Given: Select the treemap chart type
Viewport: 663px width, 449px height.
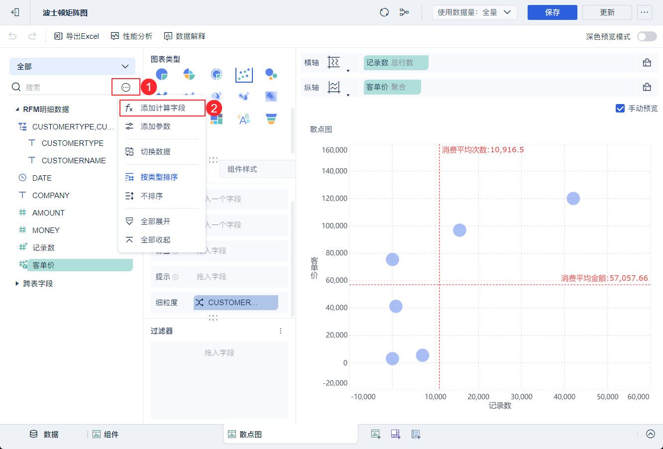Looking at the screenshot, I should tap(217, 118).
